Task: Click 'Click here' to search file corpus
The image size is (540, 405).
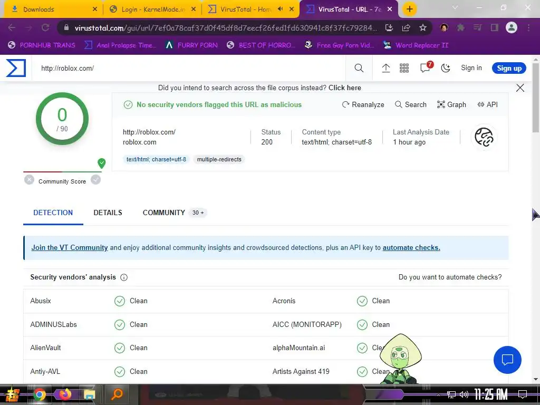Action: point(345,88)
